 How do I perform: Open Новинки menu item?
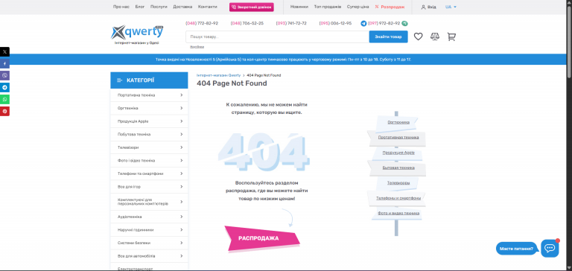299,7
